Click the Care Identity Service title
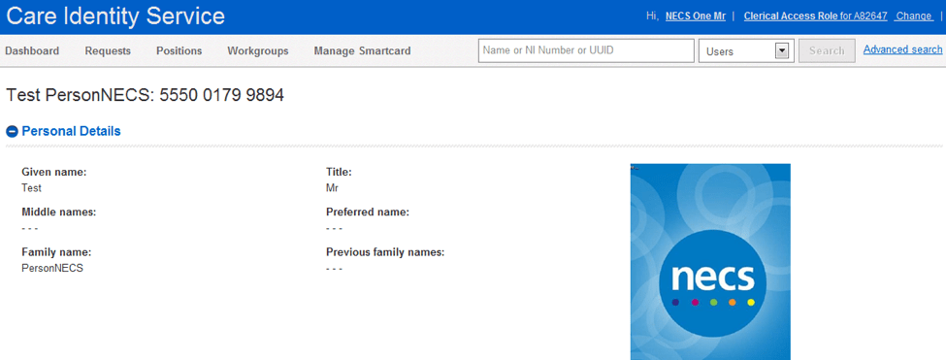 pos(115,16)
